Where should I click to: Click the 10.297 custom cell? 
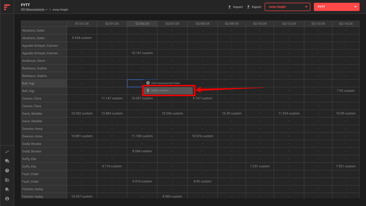coord(142,98)
